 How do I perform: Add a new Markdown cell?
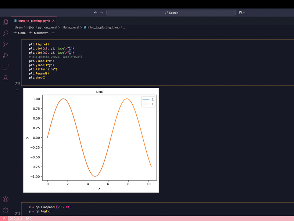click(39, 33)
